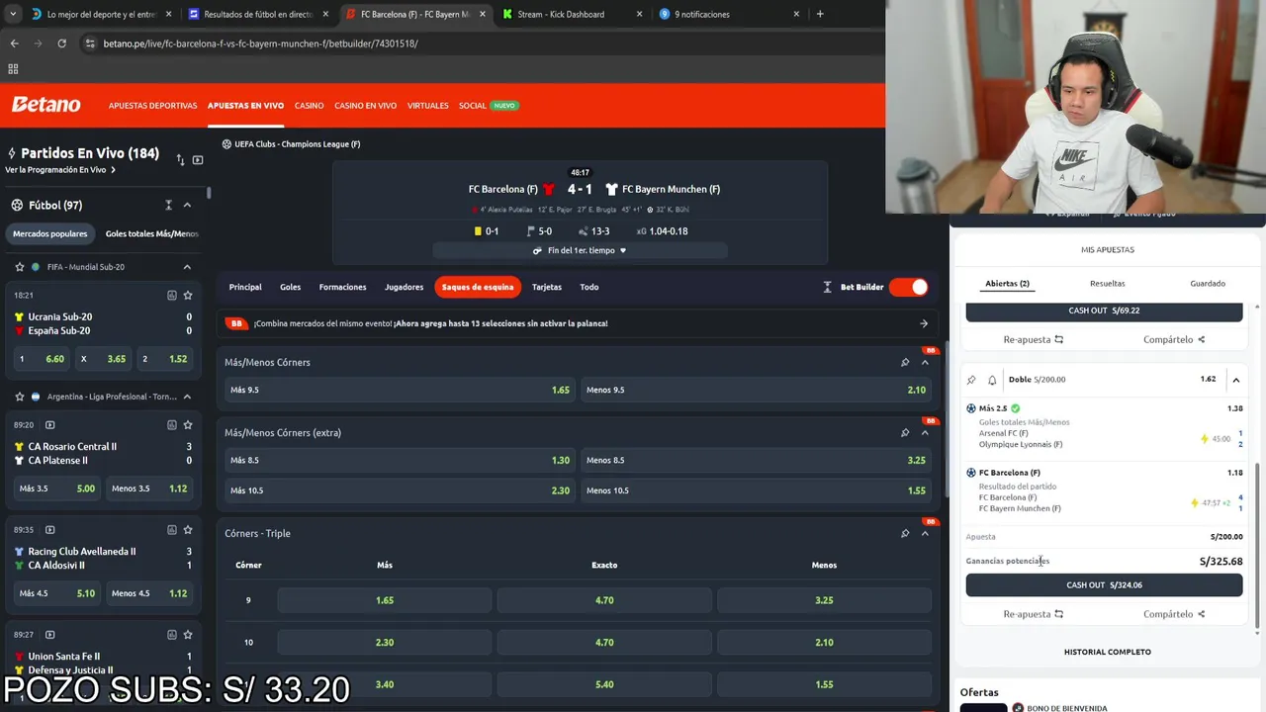
Task: Select Menos 8.5 corners odds 3.25
Action: (756, 460)
